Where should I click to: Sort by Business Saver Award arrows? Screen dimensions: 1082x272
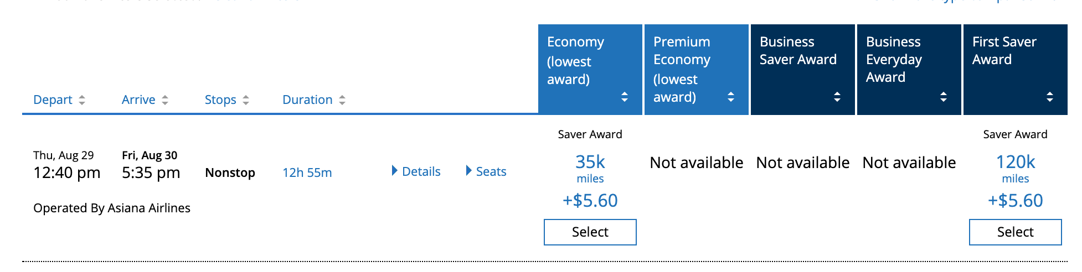coord(837,97)
